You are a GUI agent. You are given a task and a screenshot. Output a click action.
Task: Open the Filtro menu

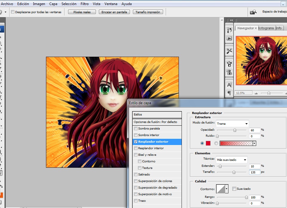(x=85, y=4)
